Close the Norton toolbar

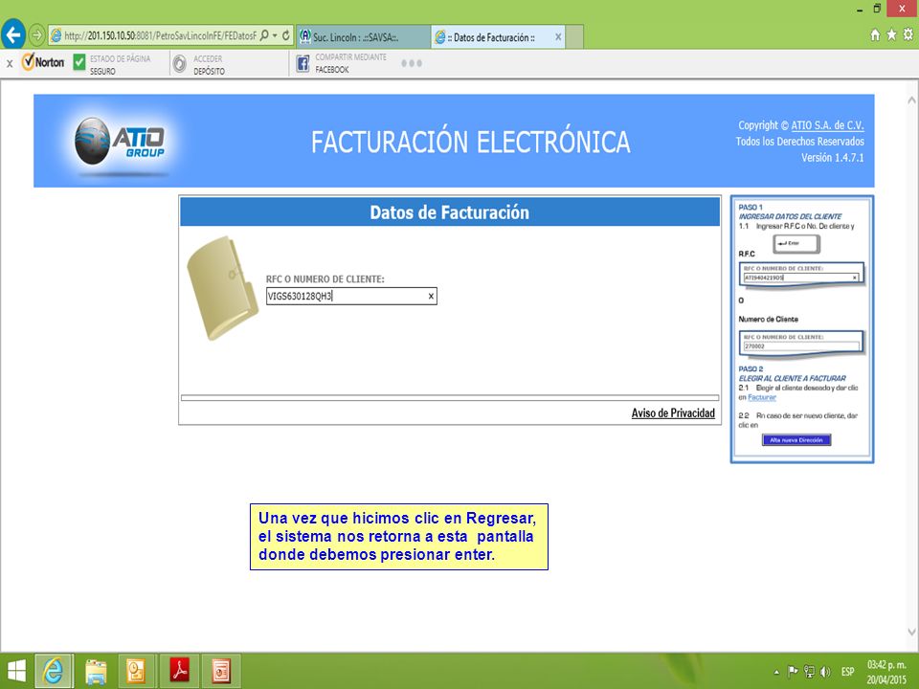(x=10, y=63)
